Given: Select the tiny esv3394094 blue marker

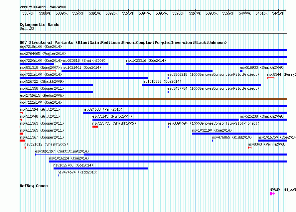Looking at the screenshot, I should point(168,127).
